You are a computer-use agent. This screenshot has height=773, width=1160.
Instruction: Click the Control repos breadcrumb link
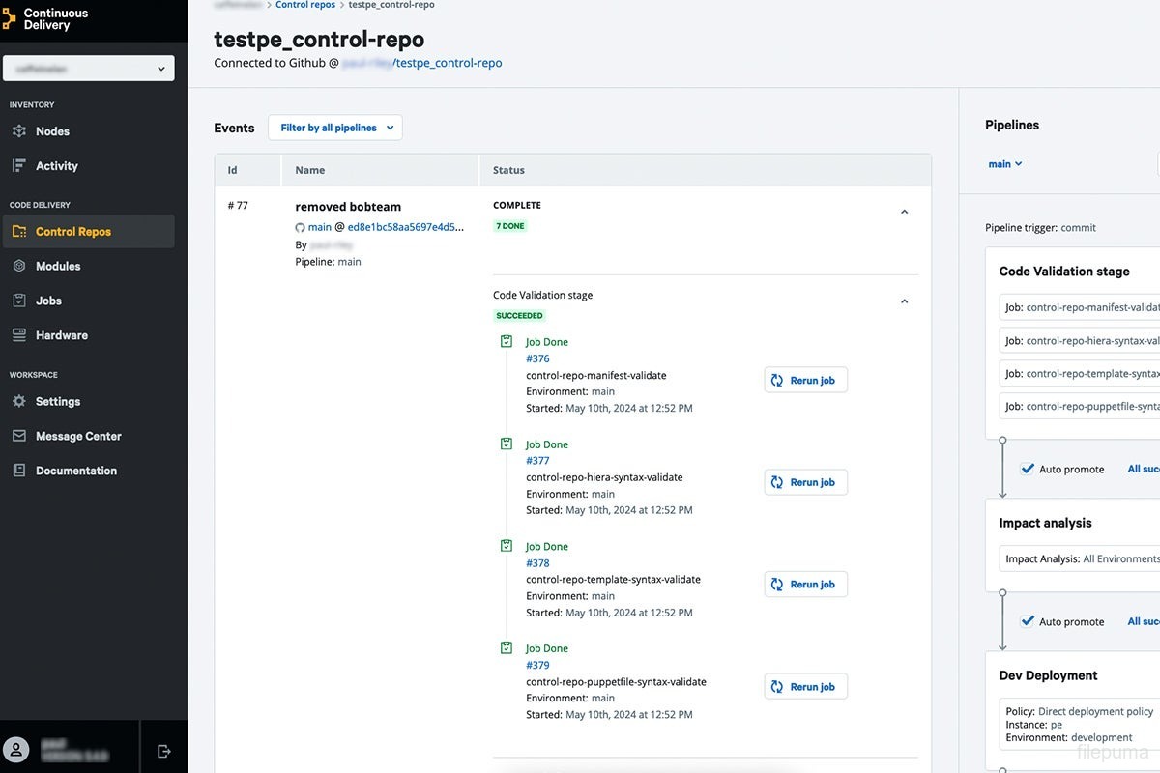(x=305, y=5)
